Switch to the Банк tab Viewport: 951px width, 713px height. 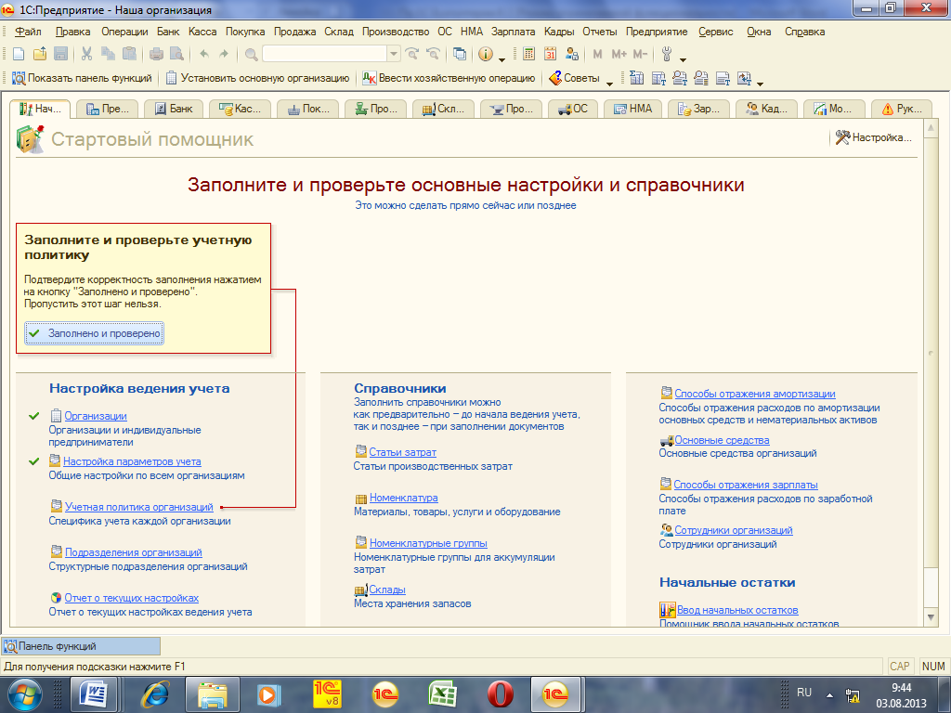click(173, 109)
